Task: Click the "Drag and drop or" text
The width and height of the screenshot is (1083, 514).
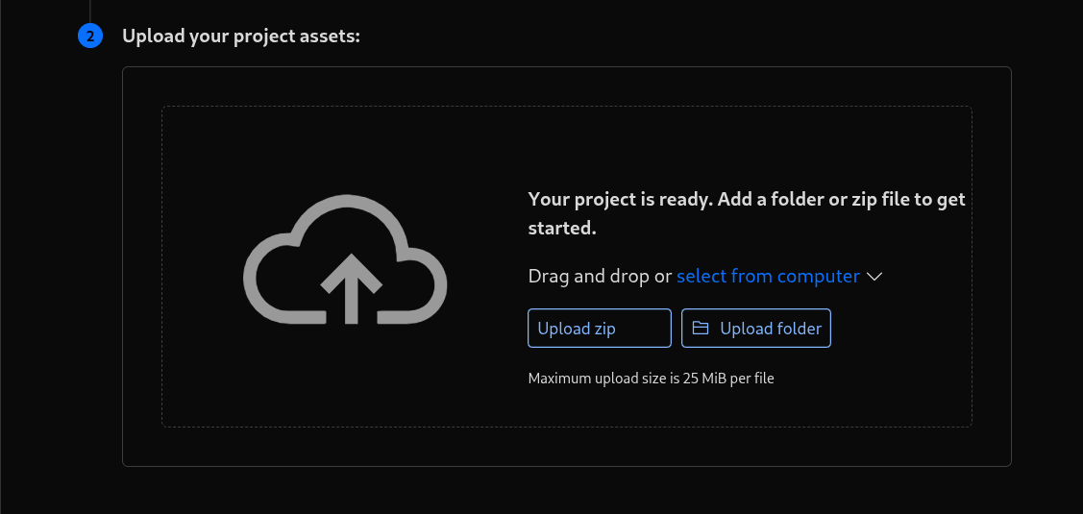Action: 600,277
